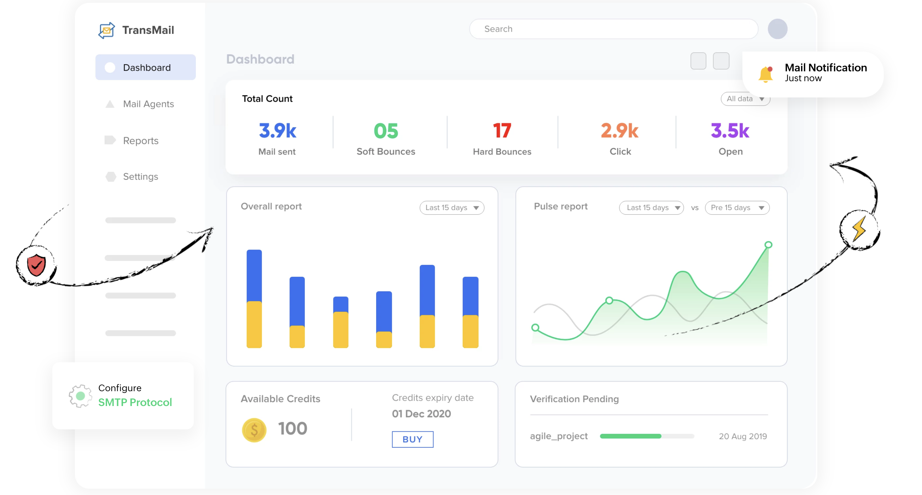The height and width of the screenshot is (495, 922).
Task: Toggle the first square view button
Action: (x=698, y=61)
